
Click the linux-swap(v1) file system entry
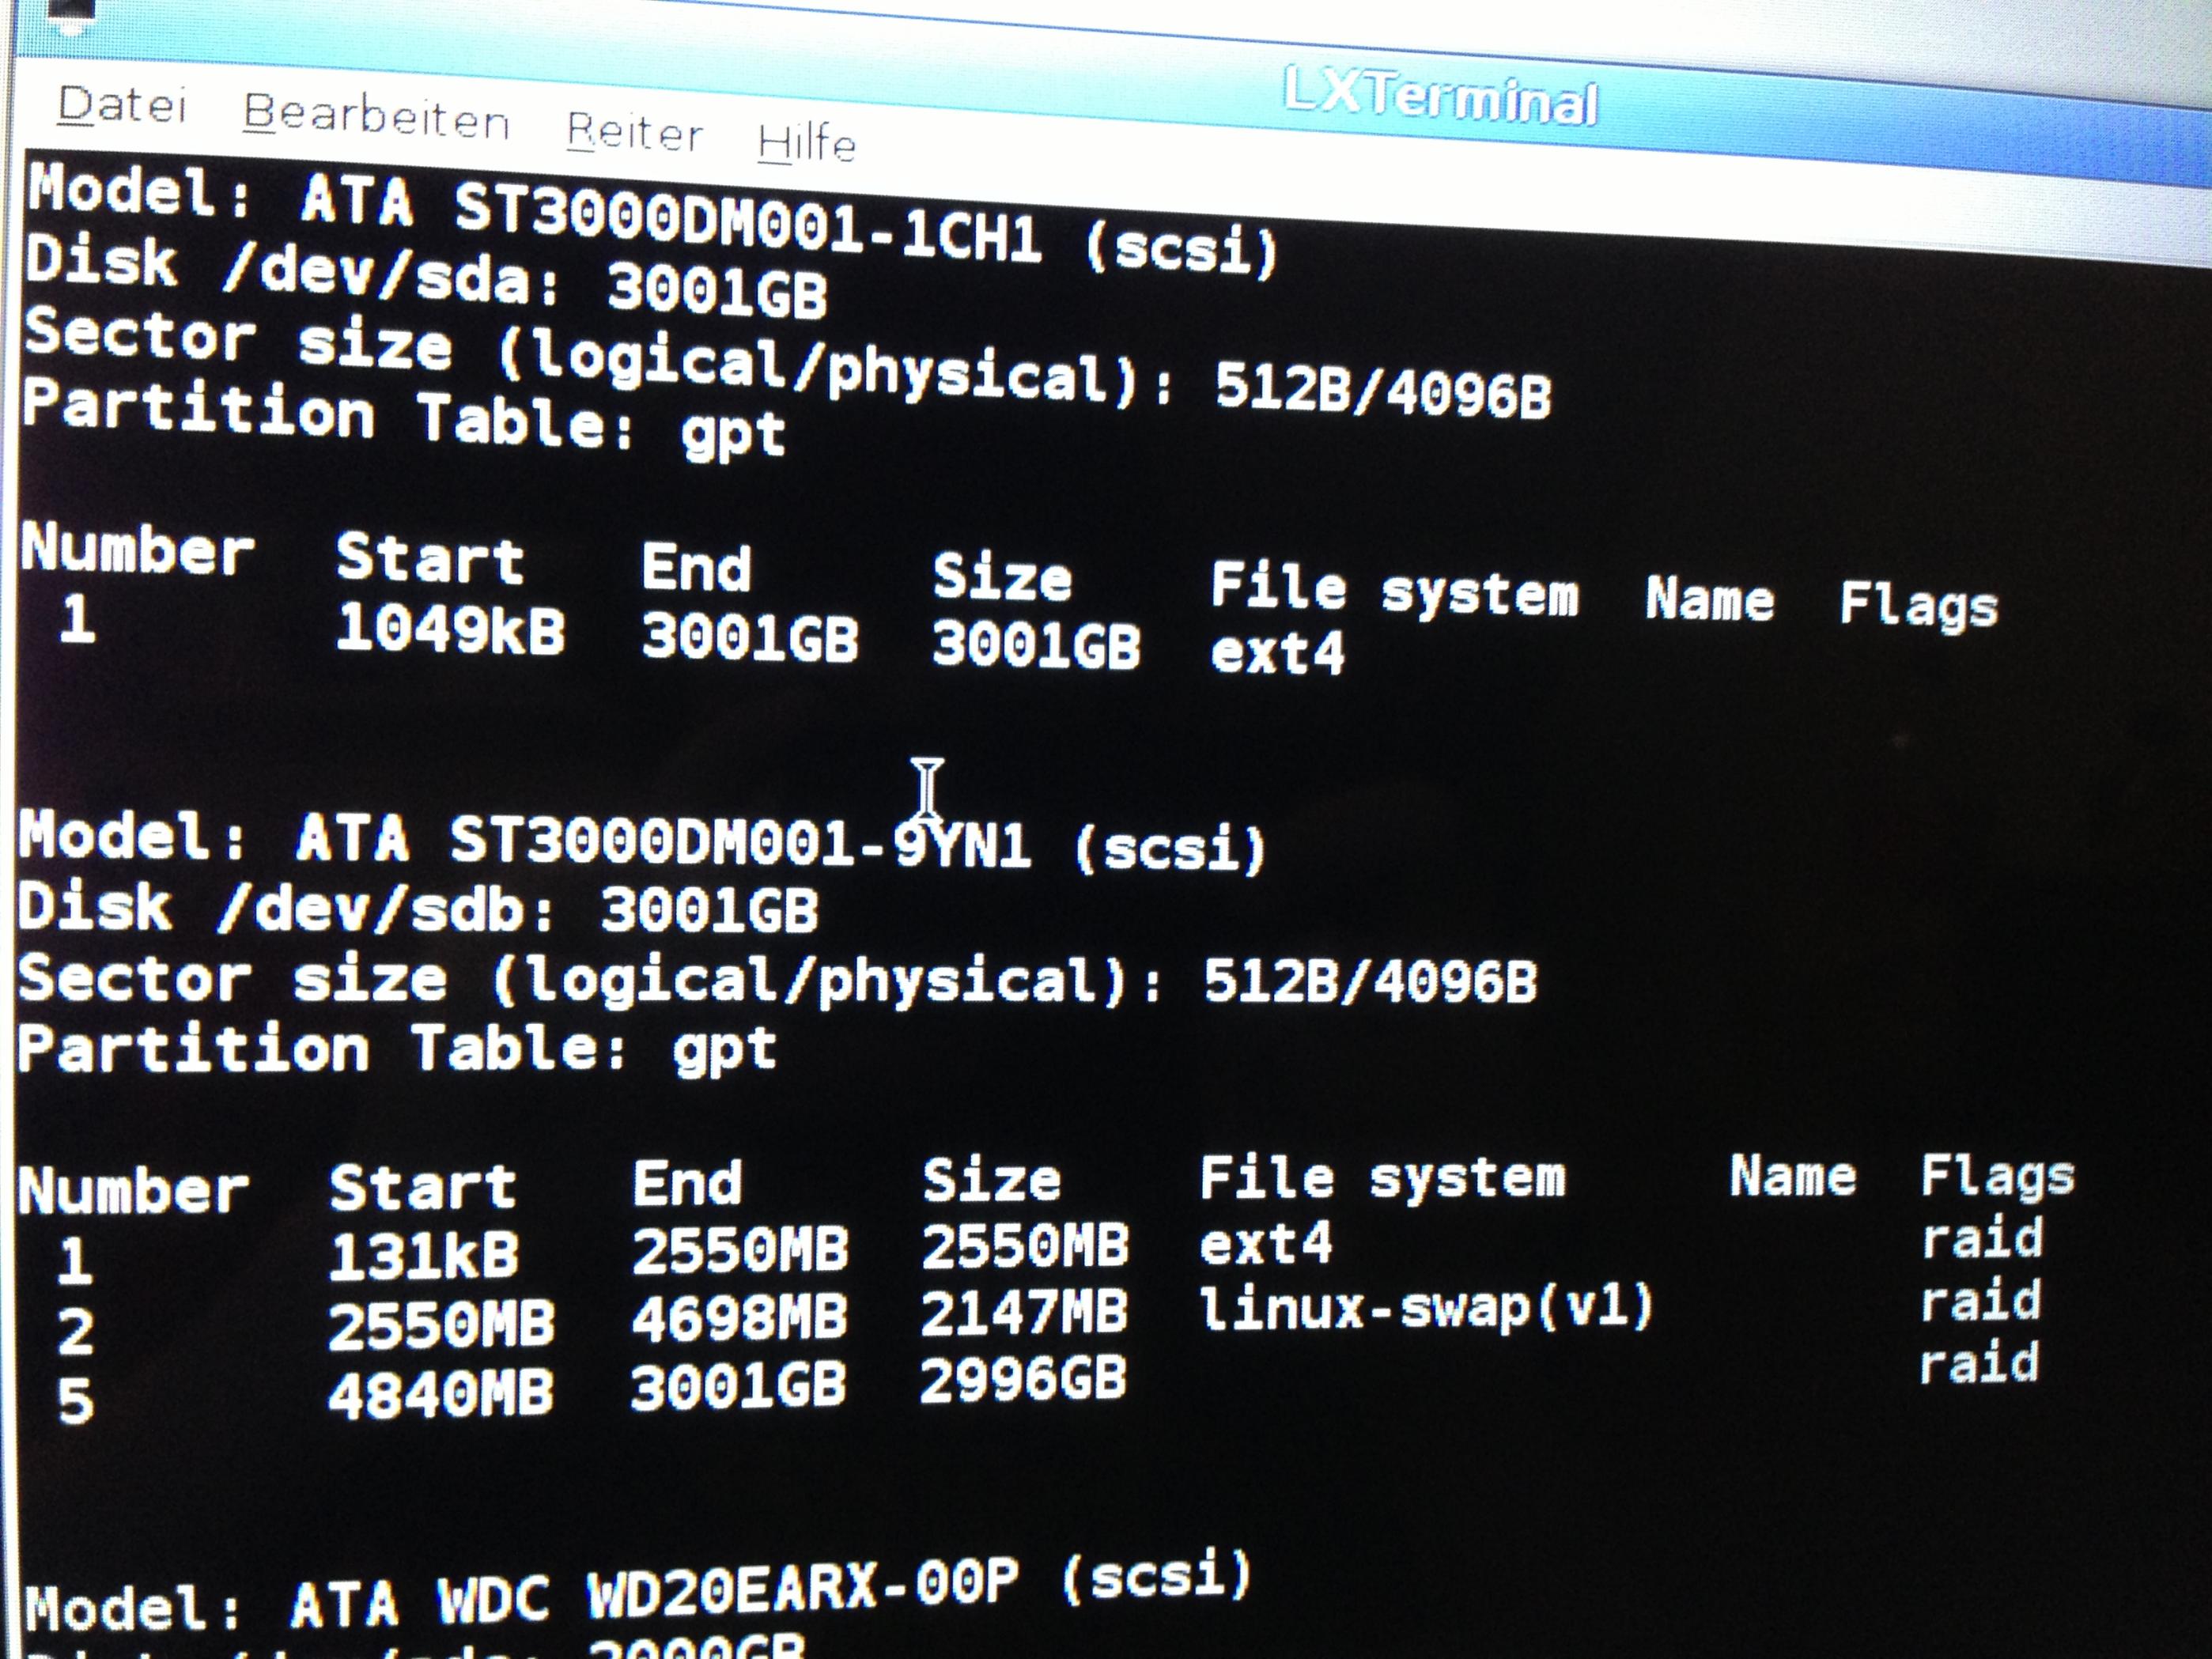[1425, 1307]
